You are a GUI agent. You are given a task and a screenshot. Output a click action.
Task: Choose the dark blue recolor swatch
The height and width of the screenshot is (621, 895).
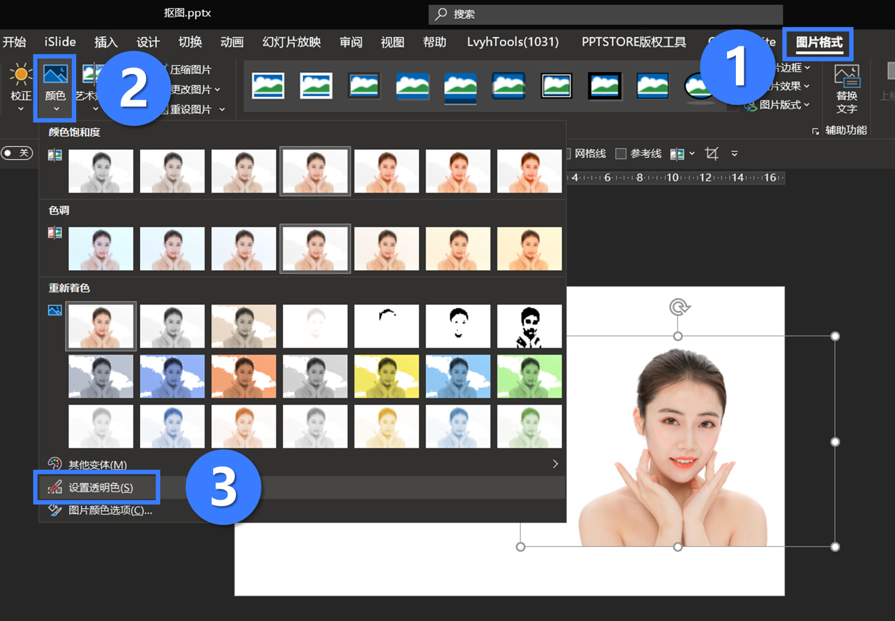172,376
